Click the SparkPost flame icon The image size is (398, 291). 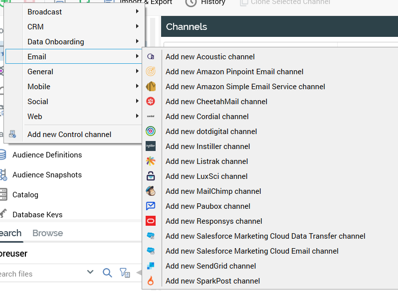[x=151, y=281]
